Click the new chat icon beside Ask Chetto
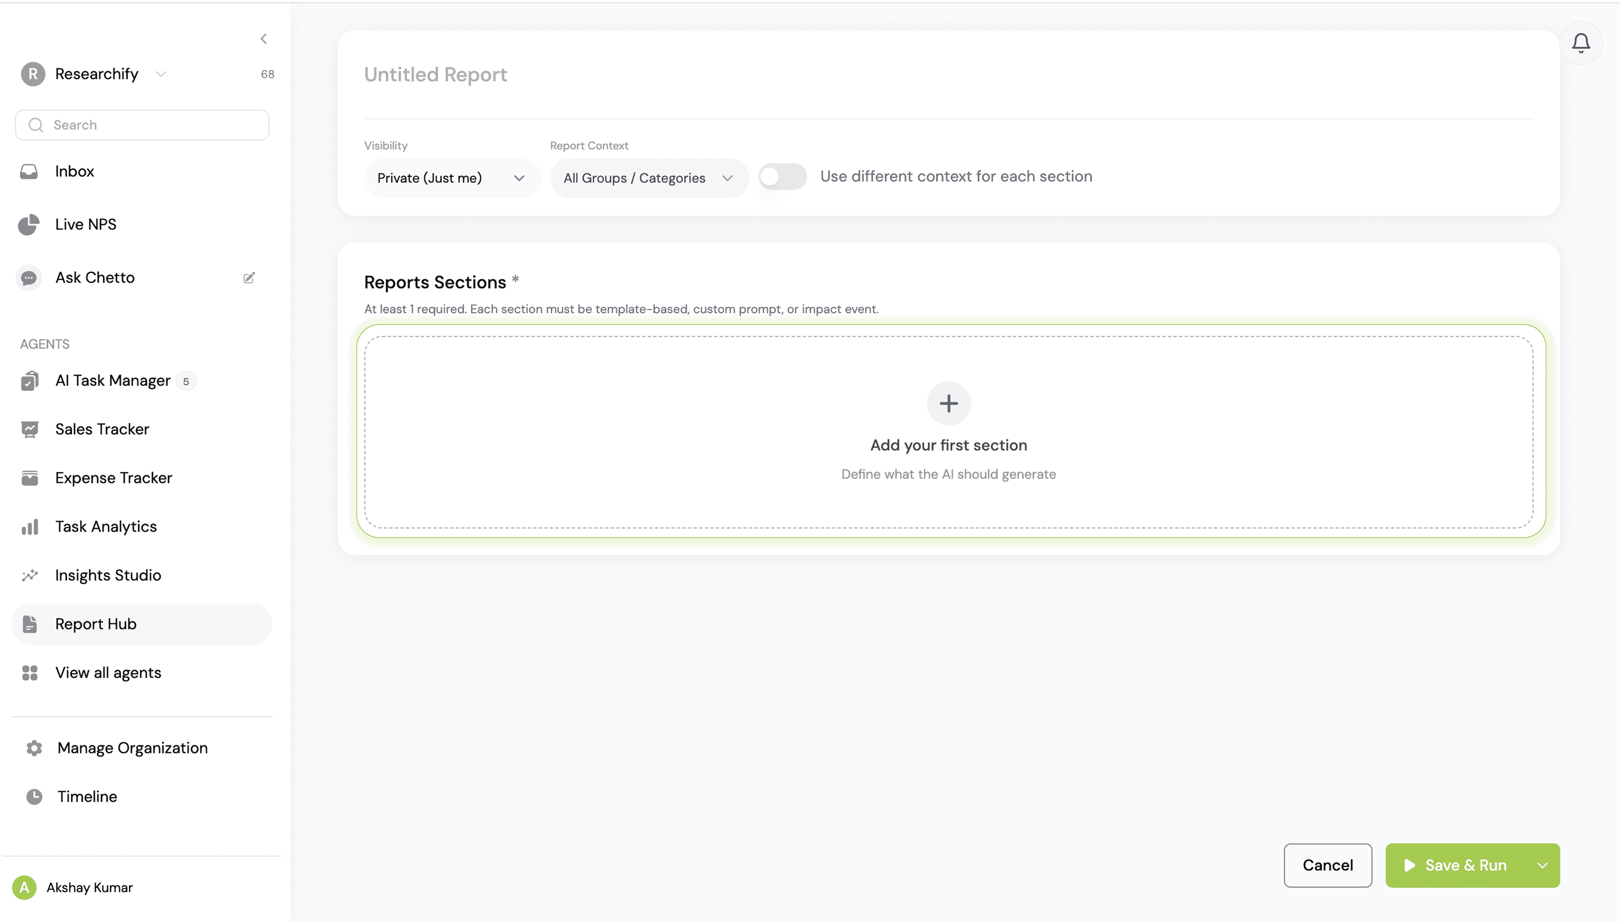1620x922 pixels. 249,278
